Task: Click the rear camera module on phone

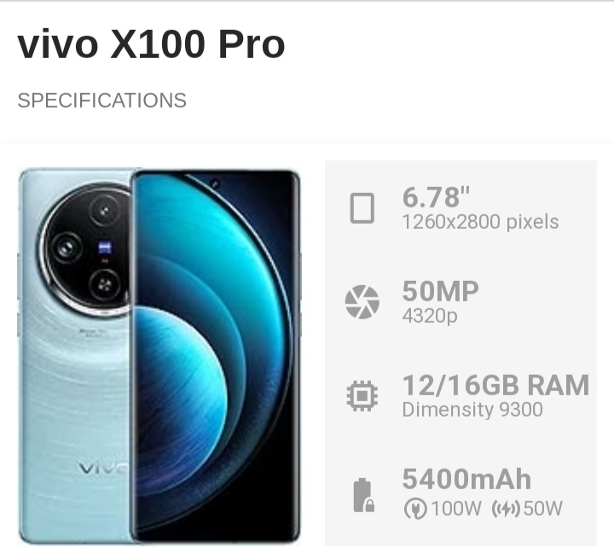Action: (85, 249)
